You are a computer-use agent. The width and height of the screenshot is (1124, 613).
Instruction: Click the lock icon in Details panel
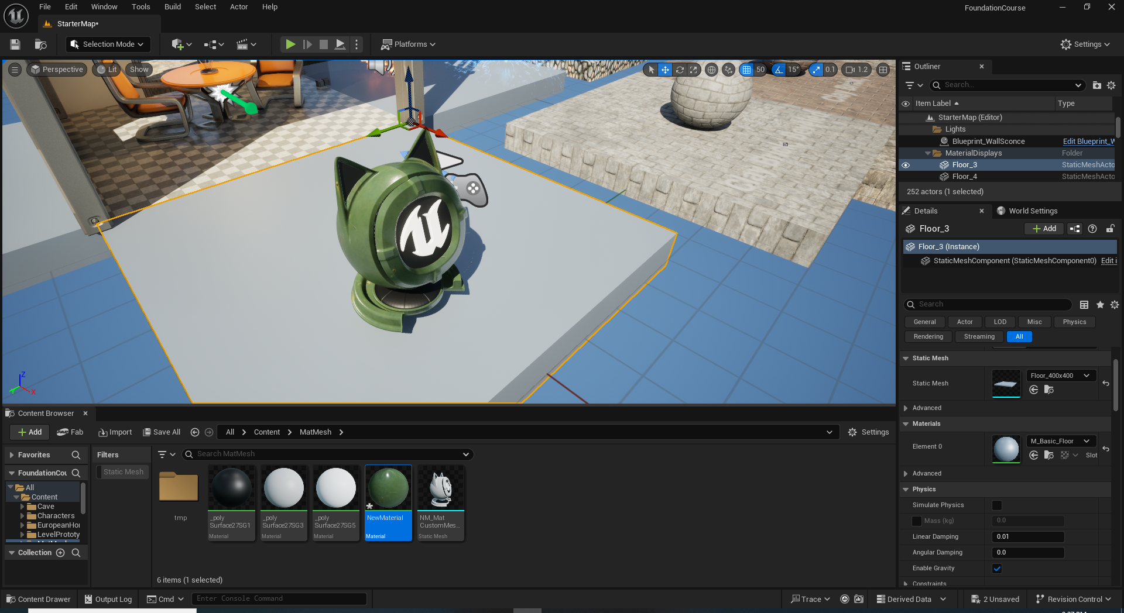pos(1110,229)
